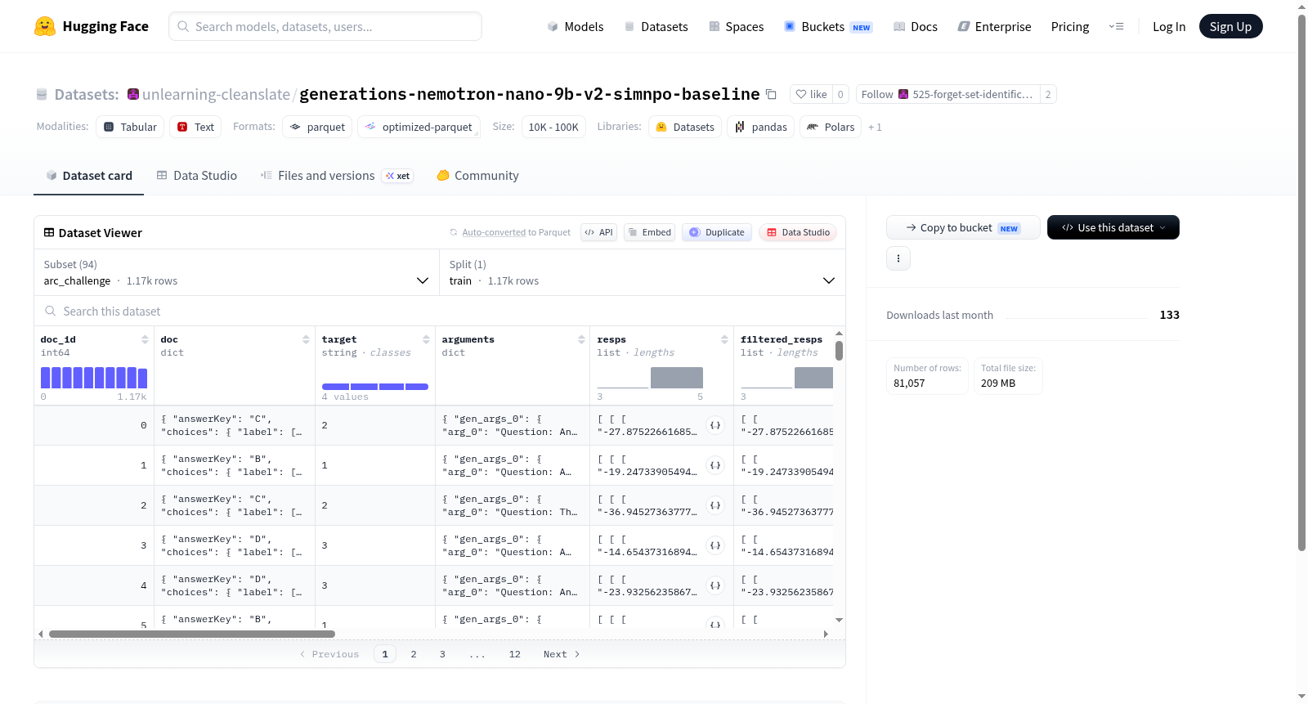Go to Datasets in the top navigation

pyautogui.click(x=656, y=26)
